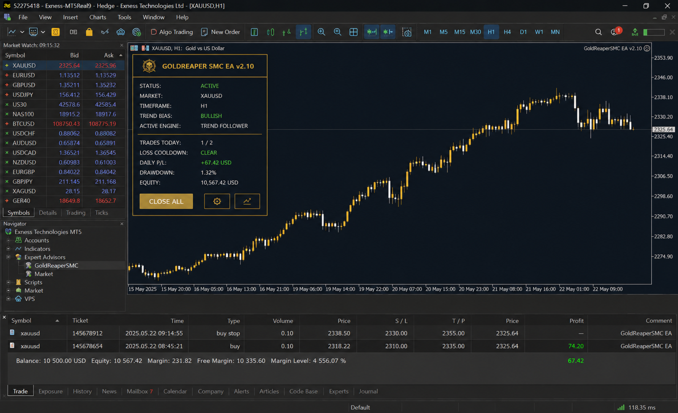Zoom in on the chart

321,32
